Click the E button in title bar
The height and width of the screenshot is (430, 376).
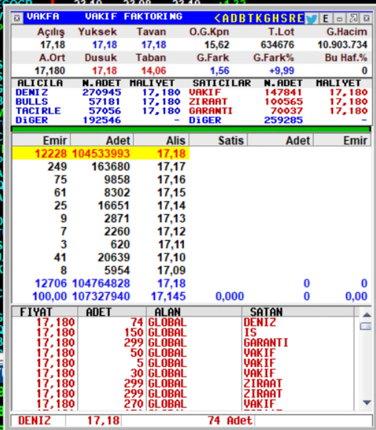(x=326, y=18)
